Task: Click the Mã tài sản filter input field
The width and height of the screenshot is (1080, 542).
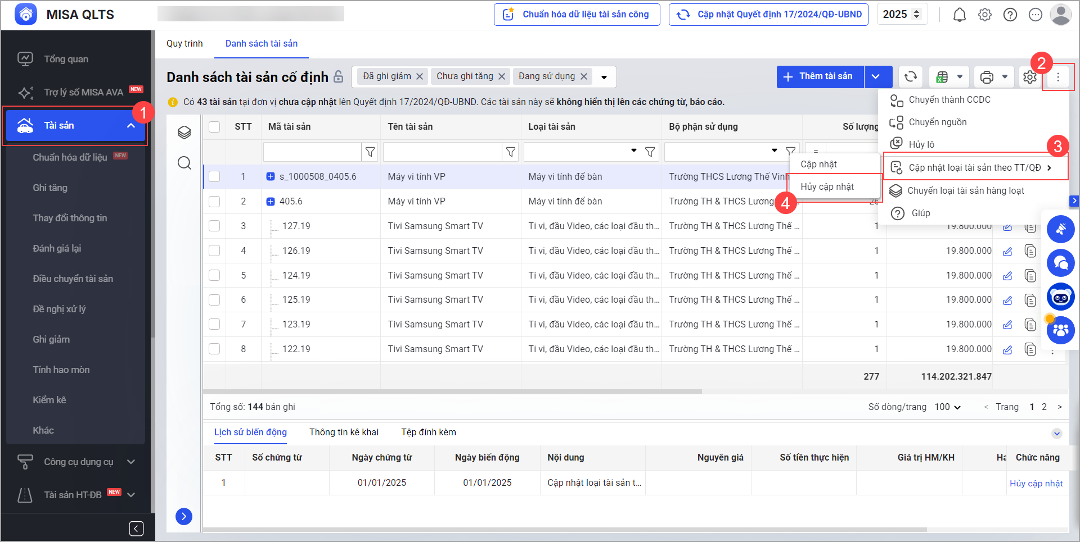Action: (x=312, y=152)
